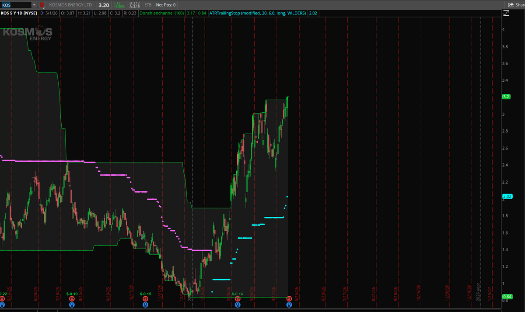
Task: Click the red link icon beside symbol box
Action: tap(42, 5)
